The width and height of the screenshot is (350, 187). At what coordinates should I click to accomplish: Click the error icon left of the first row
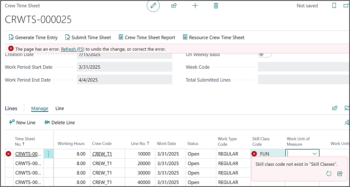9,154
